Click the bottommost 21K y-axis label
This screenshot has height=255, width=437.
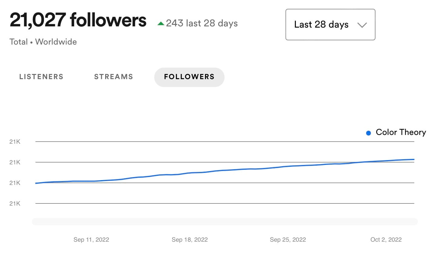click(x=15, y=203)
